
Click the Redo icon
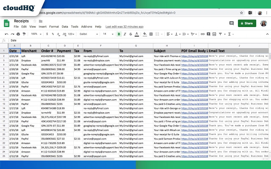[12, 34]
